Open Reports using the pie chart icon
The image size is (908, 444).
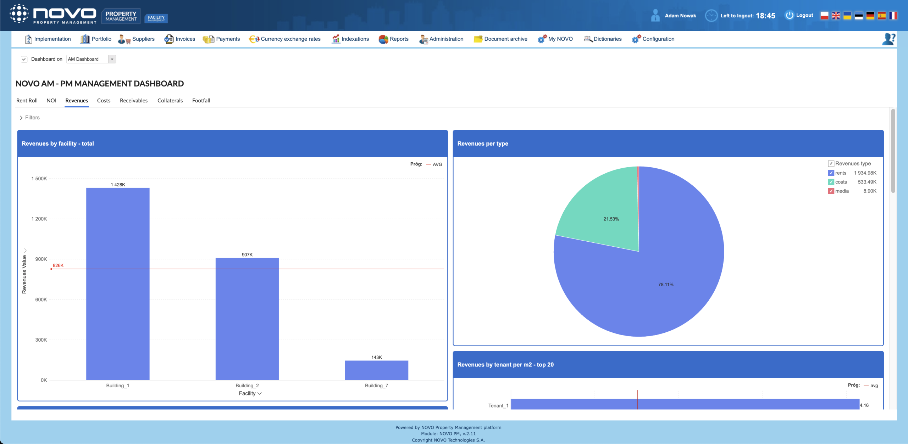[383, 39]
